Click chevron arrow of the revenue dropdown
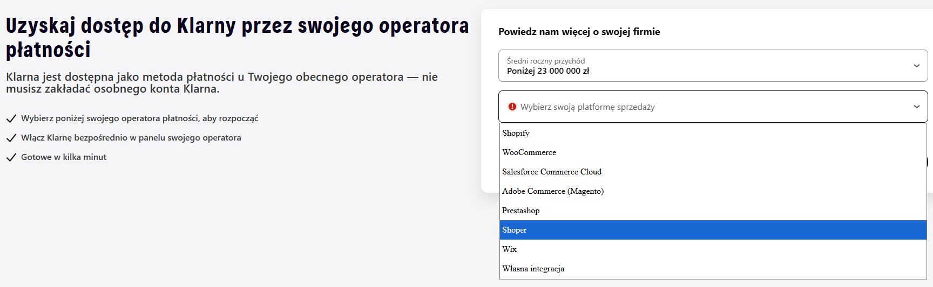This screenshot has width=933, height=287. [916, 66]
